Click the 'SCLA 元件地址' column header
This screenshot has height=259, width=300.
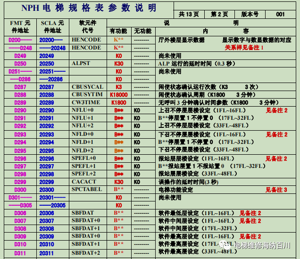point(52,27)
